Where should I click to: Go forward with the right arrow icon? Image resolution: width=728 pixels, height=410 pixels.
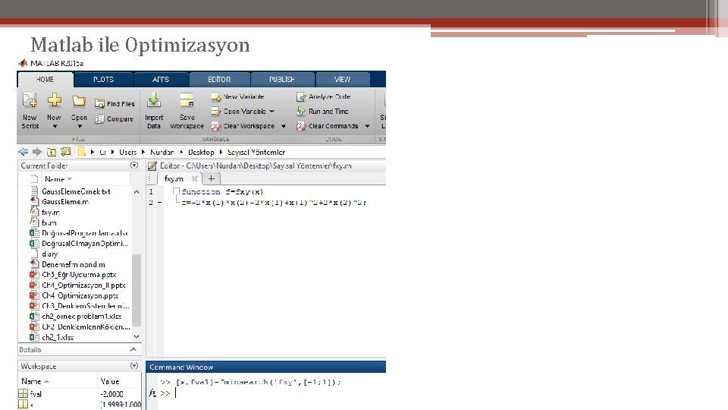pyautogui.click(x=37, y=152)
